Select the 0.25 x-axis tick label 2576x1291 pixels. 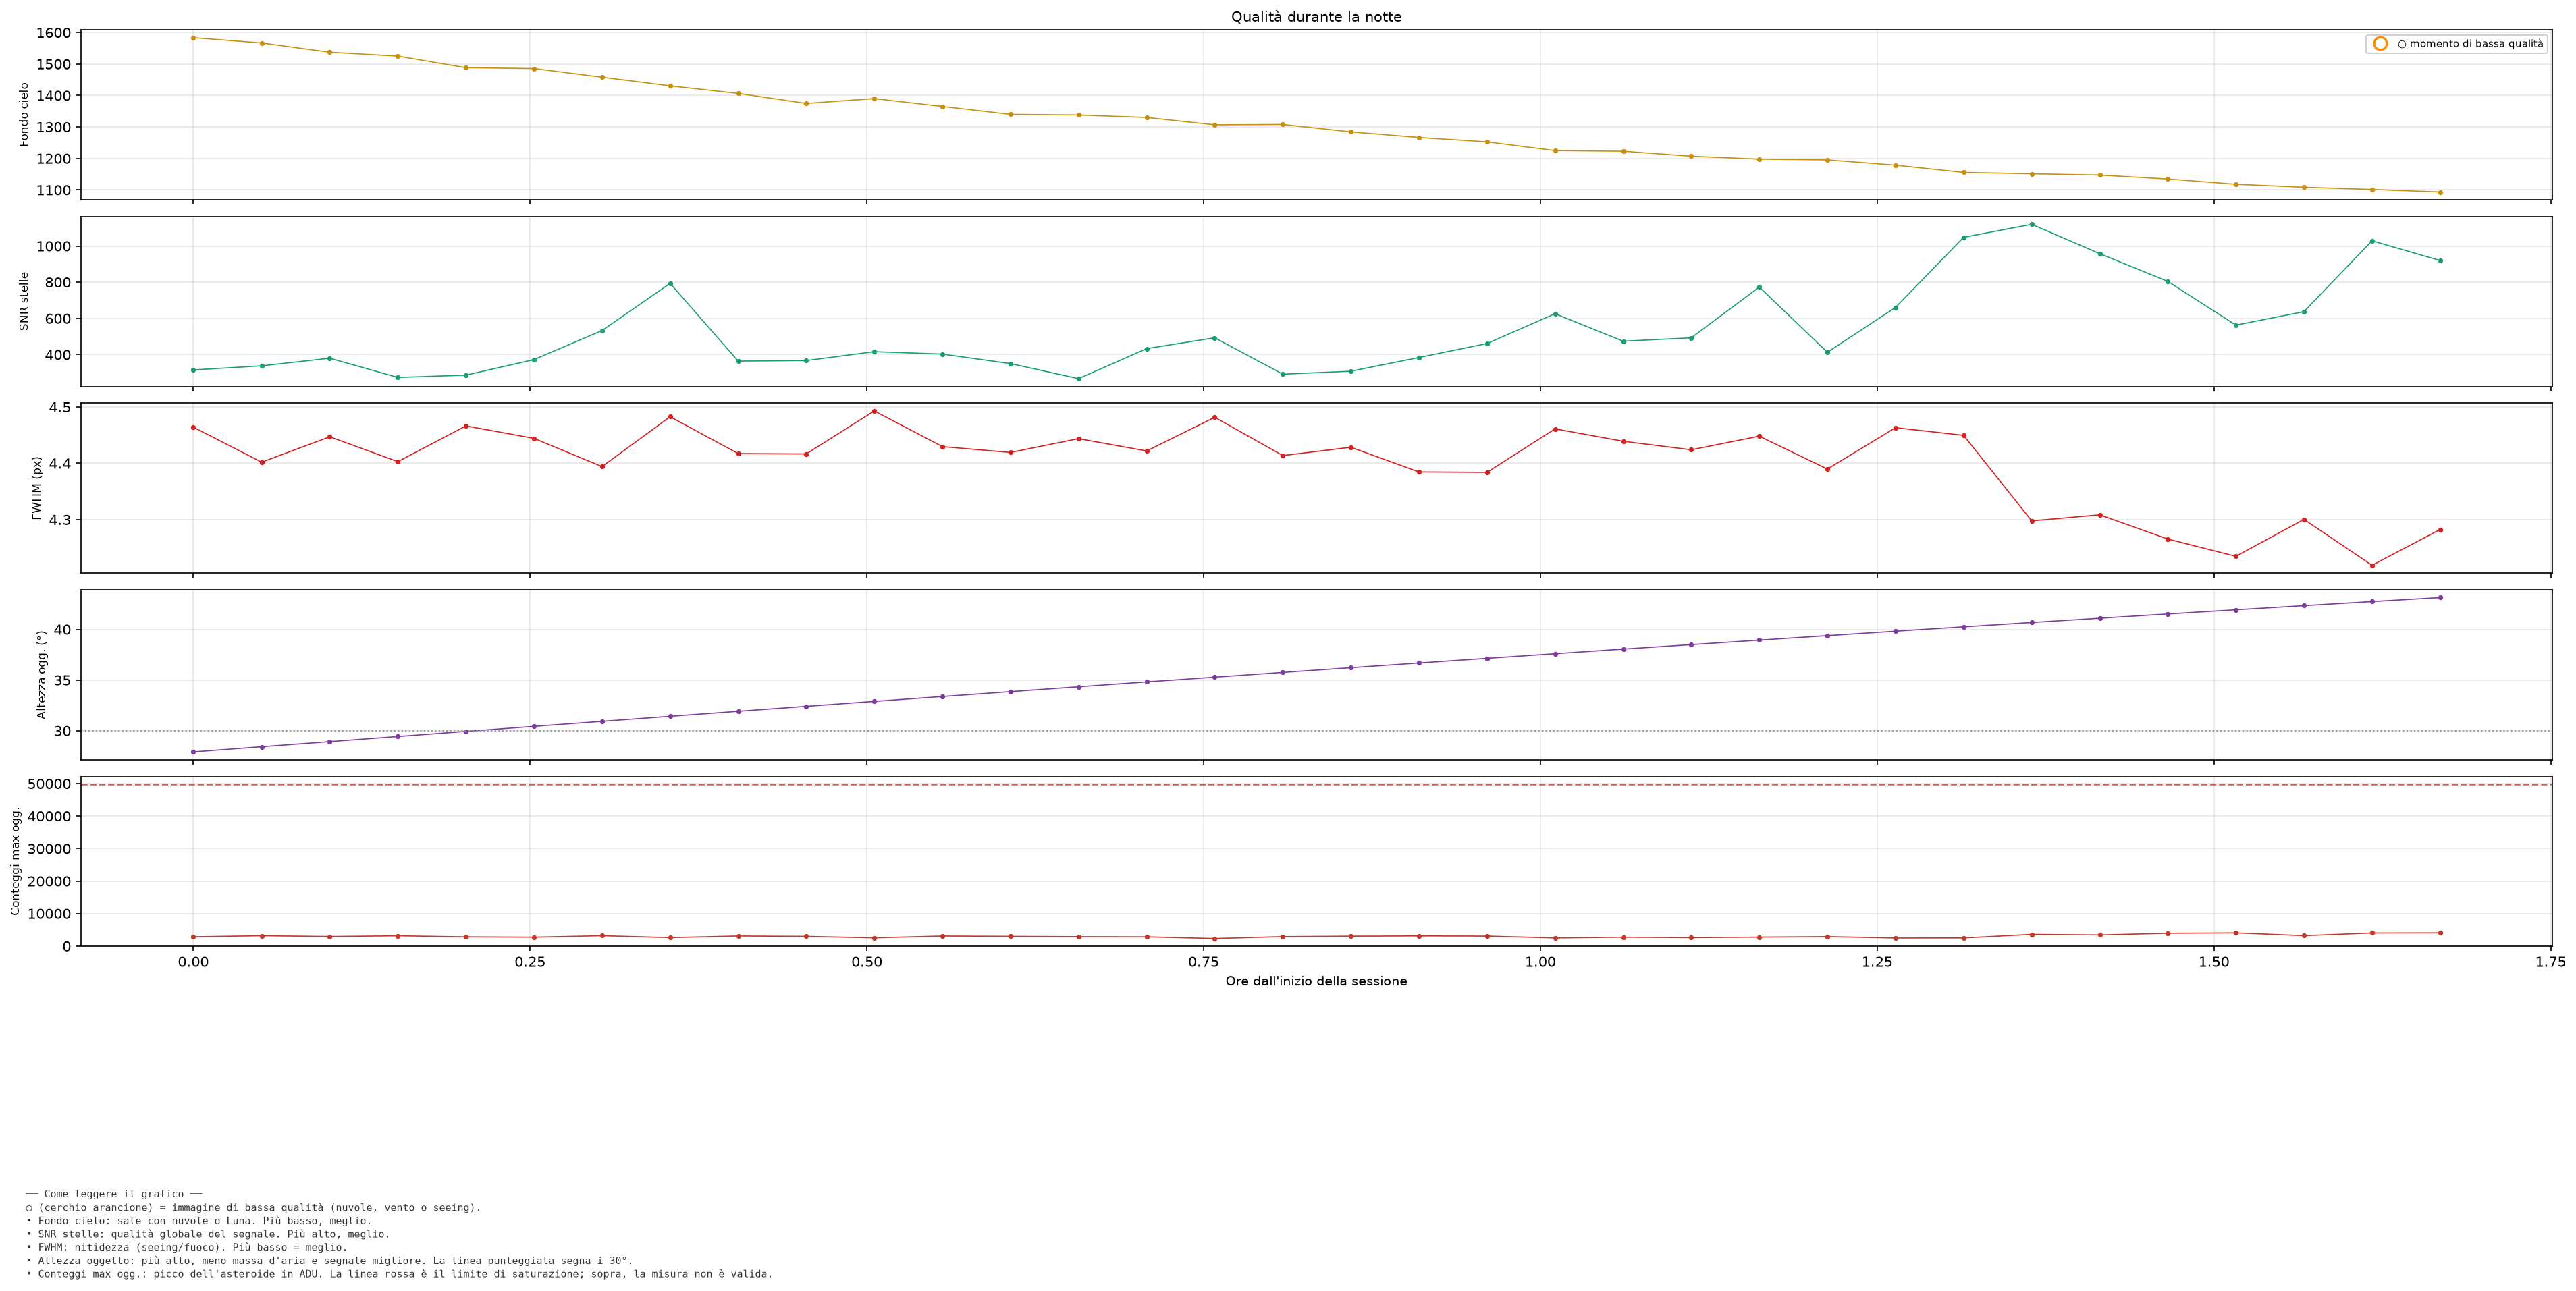coord(530,962)
